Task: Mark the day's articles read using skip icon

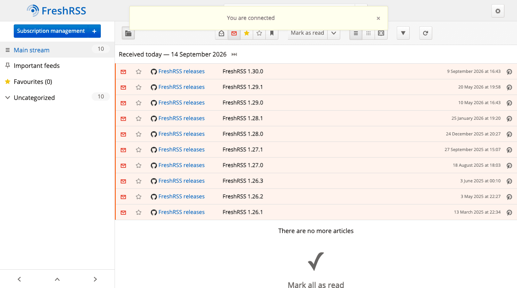Action: tap(234, 55)
